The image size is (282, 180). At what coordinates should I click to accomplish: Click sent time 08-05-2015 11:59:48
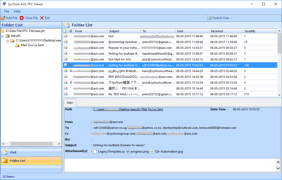coord(189,42)
